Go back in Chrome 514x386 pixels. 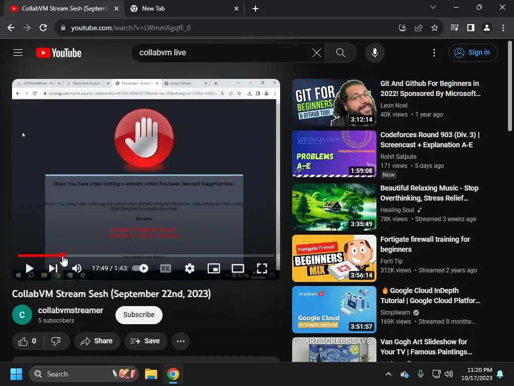[x=11, y=28]
